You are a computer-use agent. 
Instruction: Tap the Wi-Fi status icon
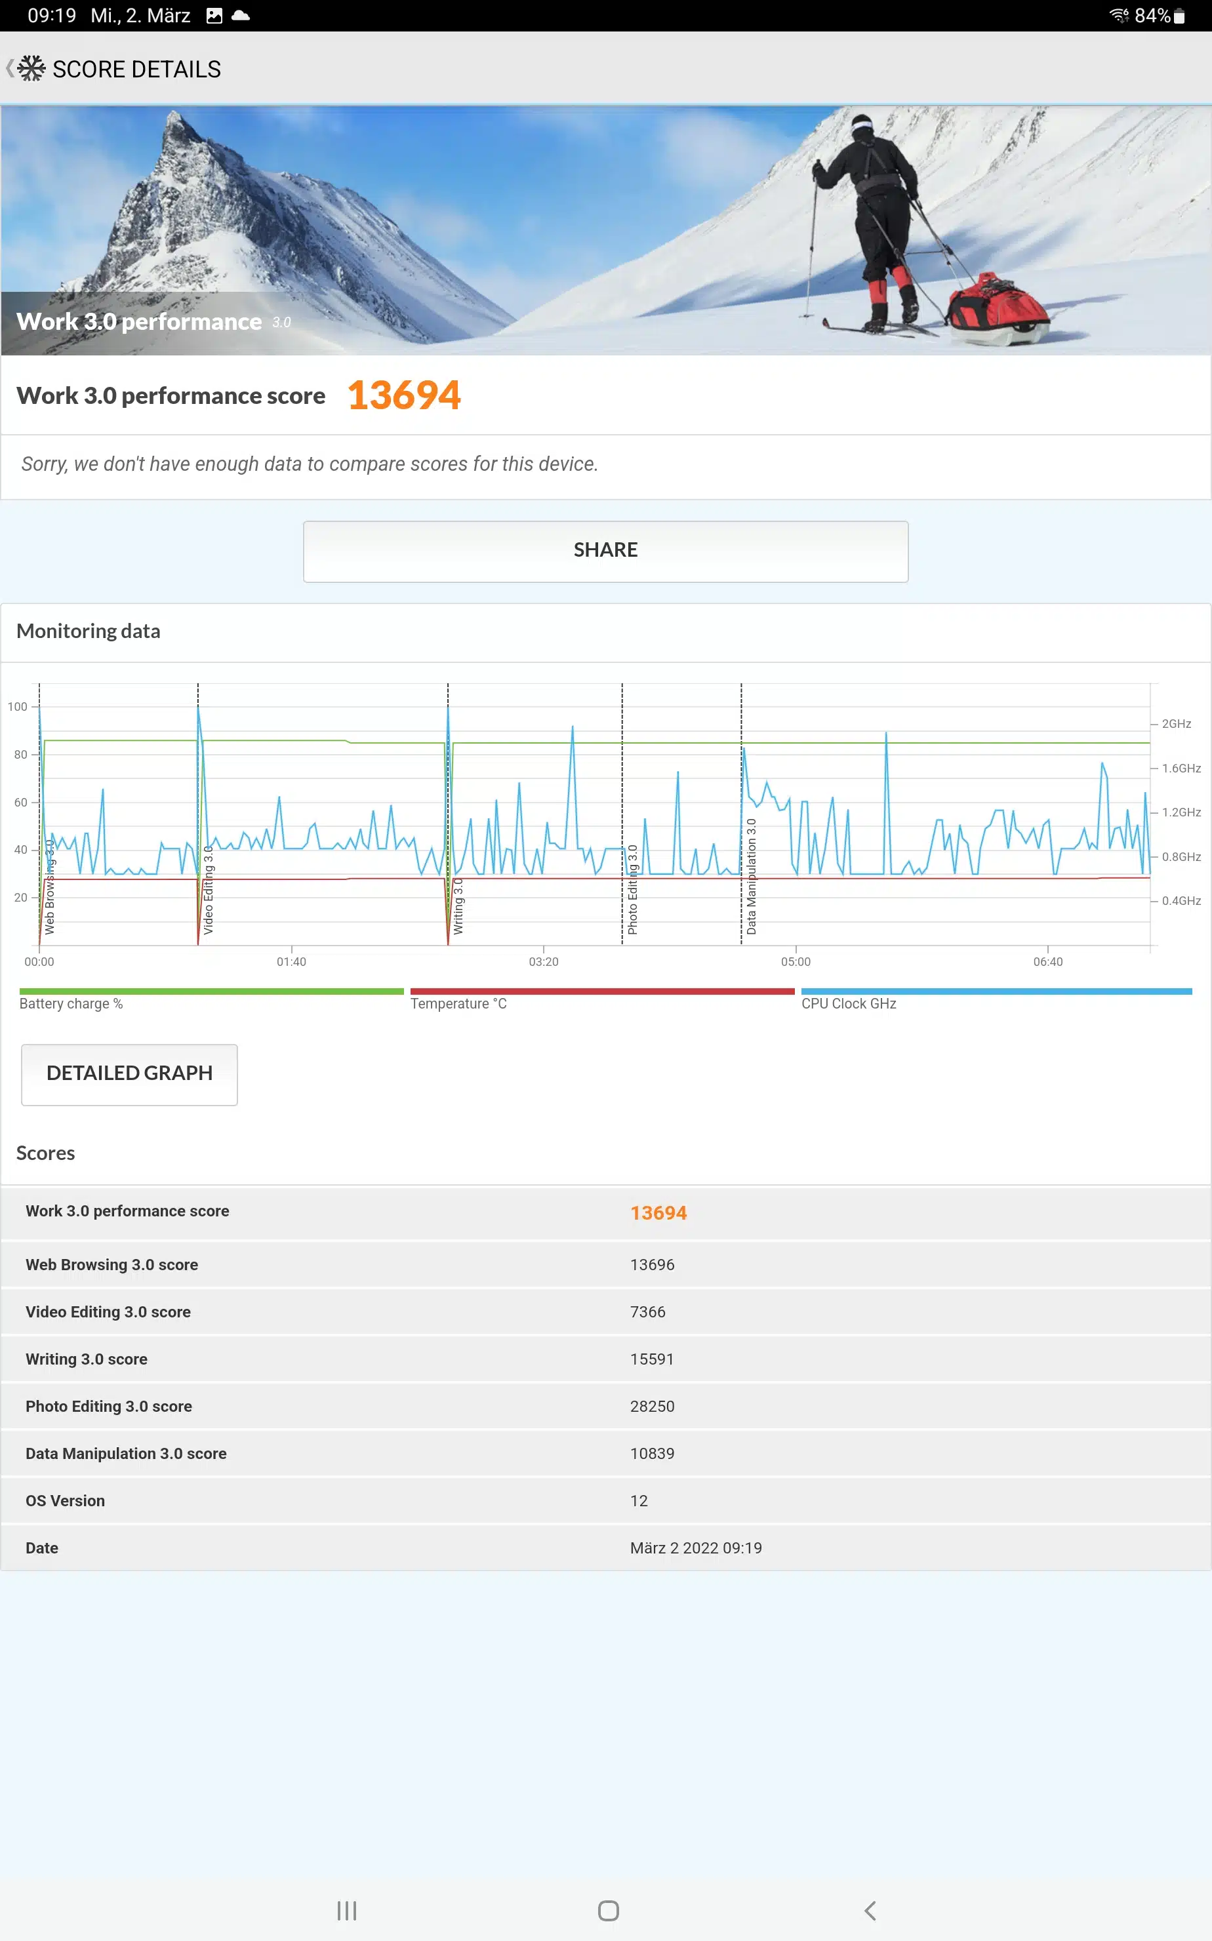(x=1118, y=16)
